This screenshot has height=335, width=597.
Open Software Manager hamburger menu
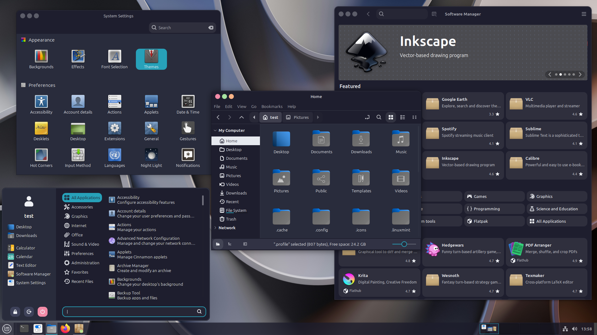pyautogui.click(x=584, y=14)
